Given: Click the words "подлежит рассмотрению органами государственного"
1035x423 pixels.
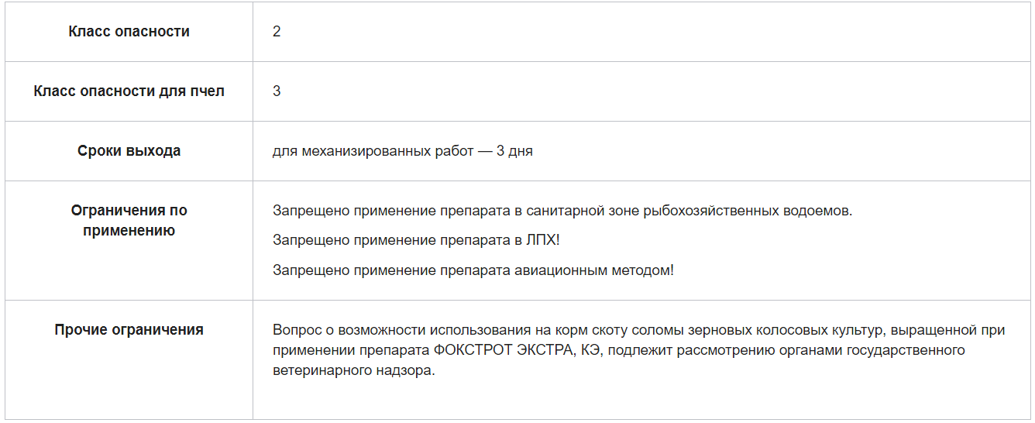Looking at the screenshot, I should (782, 350).
